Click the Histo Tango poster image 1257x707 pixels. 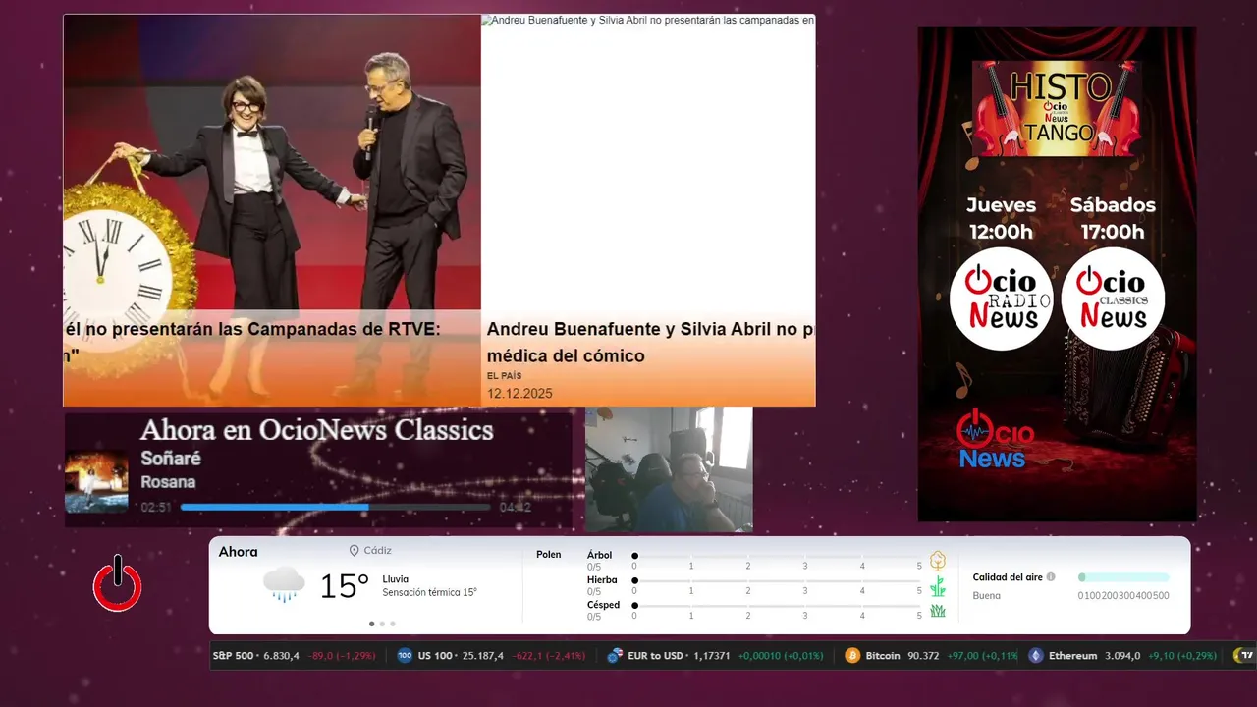(x=1057, y=109)
